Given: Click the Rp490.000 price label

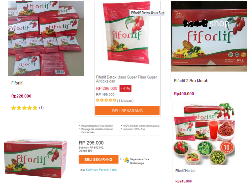Looking at the screenshot, I should (x=184, y=94).
